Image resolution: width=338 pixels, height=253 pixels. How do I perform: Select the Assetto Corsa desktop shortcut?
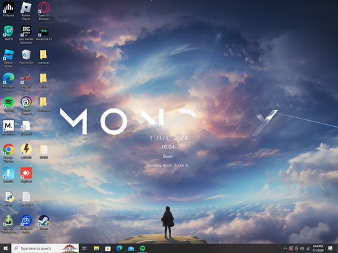pos(26,82)
